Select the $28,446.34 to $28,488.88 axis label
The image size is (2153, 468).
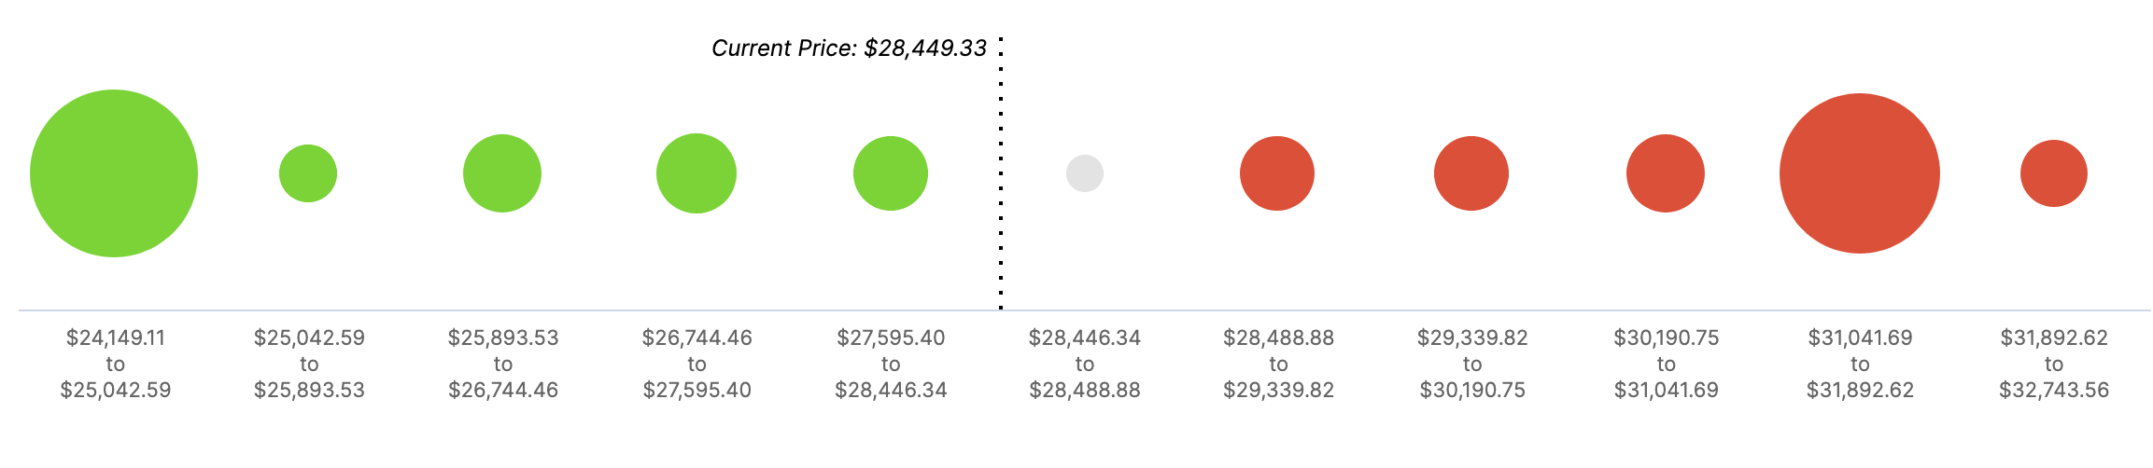[x=1085, y=364]
